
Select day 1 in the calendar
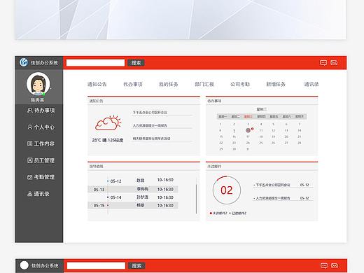click(x=220, y=125)
